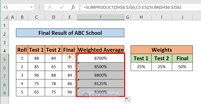Click the Enter checkmark in formula bar
Image resolution: width=201 pixels, height=104 pixels.
[x=61, y=7]
